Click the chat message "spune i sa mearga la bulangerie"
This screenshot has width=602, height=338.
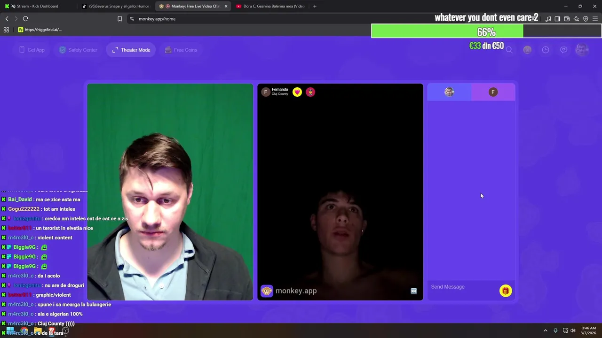click(74, 305)
